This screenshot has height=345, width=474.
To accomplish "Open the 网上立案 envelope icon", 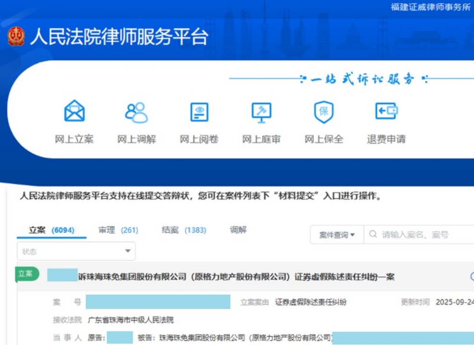I will (x=74, y=111).
